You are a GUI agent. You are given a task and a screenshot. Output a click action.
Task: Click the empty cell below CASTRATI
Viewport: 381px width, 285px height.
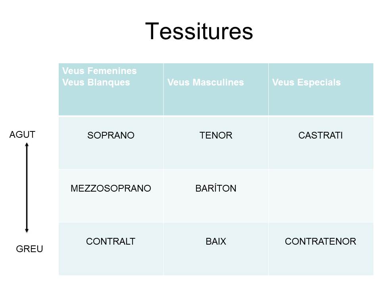pyautogui.click(x=321, y=196)
